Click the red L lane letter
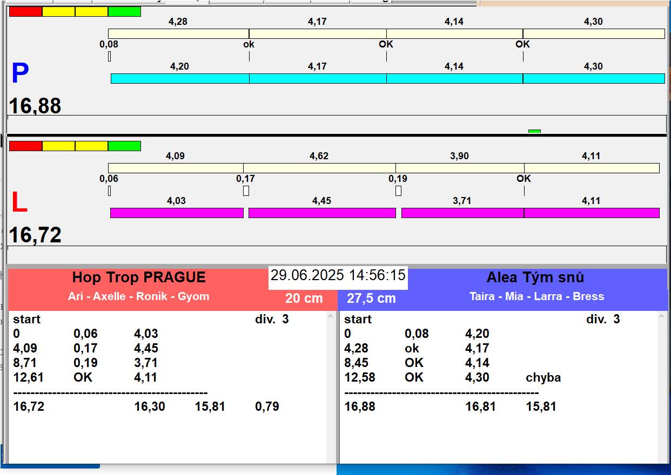This screenshot has height=475, width=671. coord(19,203)
